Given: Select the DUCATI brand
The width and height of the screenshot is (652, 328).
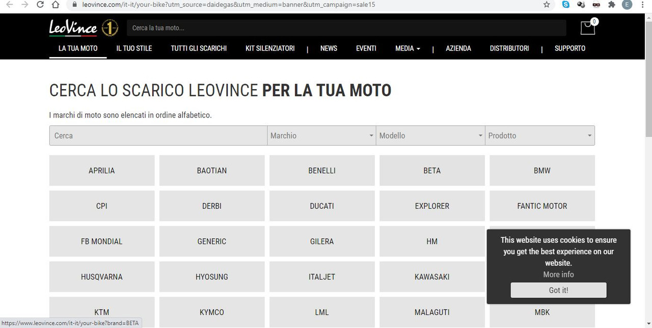Looking at the screenshot, I should coord(322,206).
